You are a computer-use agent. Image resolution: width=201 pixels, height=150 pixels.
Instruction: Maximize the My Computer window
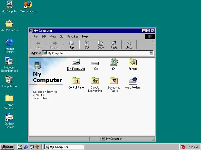pyautogui.click(x=148, y=30)
